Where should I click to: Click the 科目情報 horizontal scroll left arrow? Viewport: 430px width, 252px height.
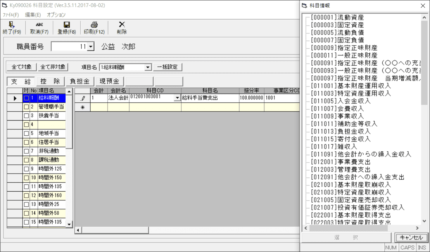(306, 228)
